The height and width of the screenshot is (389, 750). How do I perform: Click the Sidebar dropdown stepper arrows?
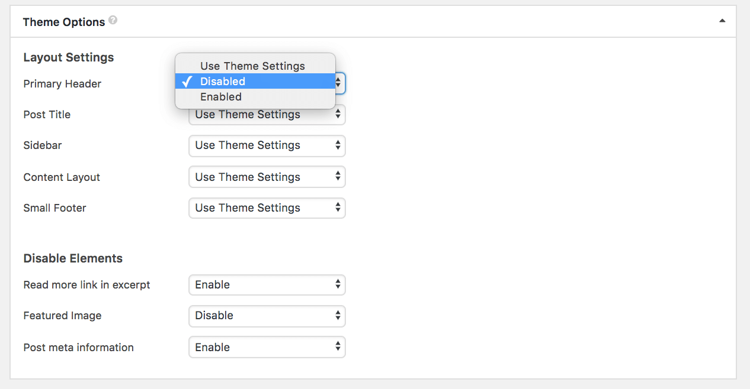point(338,145)
